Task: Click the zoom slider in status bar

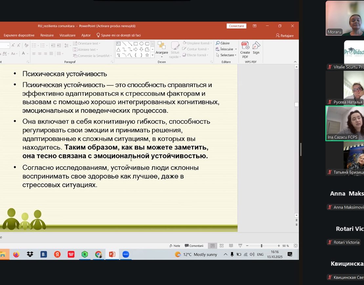Action: click(x=261, y=246)
